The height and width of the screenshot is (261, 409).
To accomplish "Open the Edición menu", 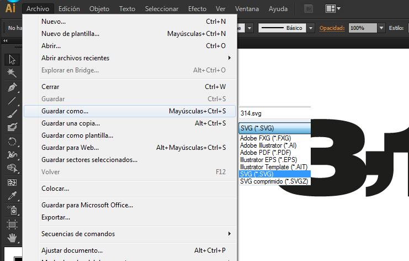I will pos(69,9).
